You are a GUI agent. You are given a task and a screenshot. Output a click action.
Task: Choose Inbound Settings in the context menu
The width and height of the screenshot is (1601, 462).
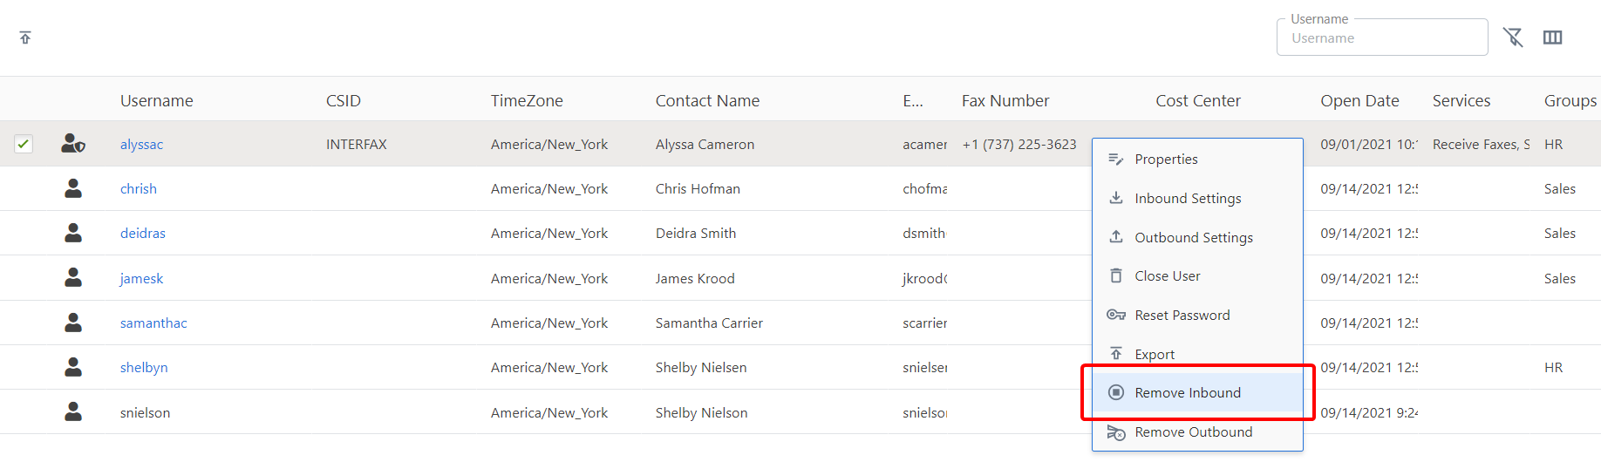1188,199
